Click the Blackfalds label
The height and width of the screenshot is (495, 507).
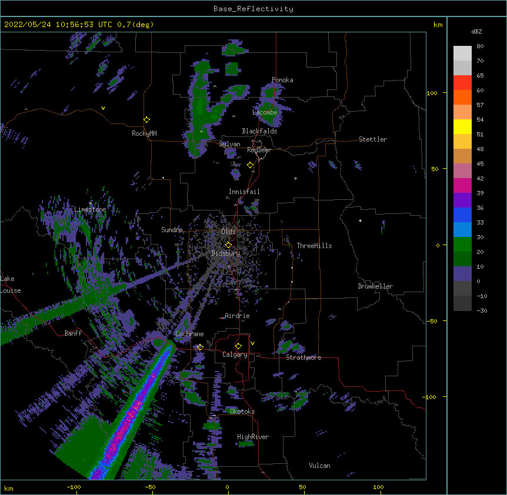point(259,131)
